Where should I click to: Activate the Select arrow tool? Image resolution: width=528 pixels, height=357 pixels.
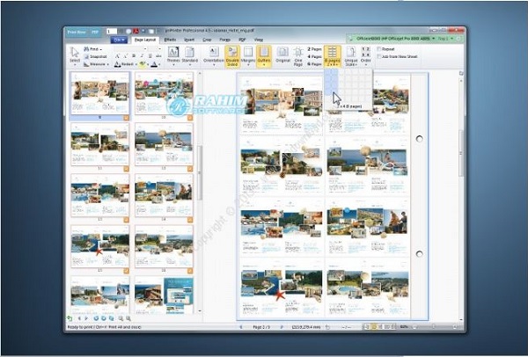point(75,55)
